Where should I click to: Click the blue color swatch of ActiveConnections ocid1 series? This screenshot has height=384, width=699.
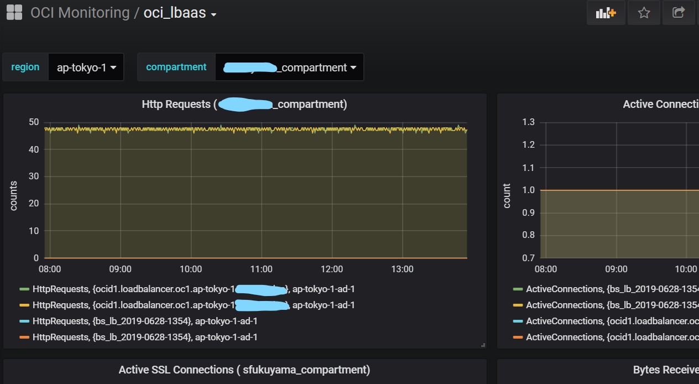point(518,321)
